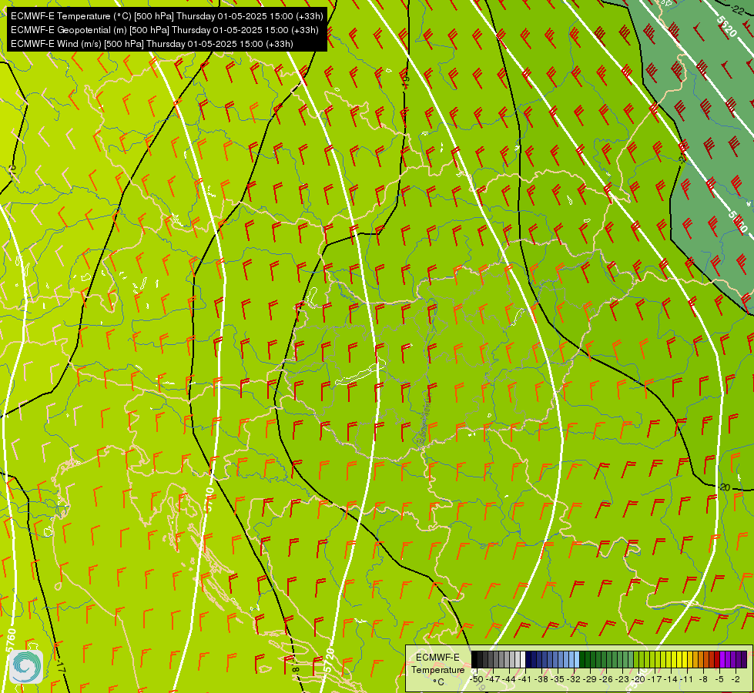Click the -2 tick label in the legend

pos(736,679)
